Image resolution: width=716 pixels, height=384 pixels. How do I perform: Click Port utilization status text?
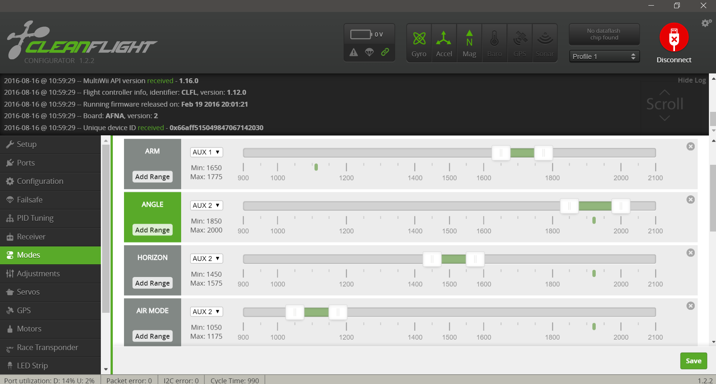(x=49, y=380)
